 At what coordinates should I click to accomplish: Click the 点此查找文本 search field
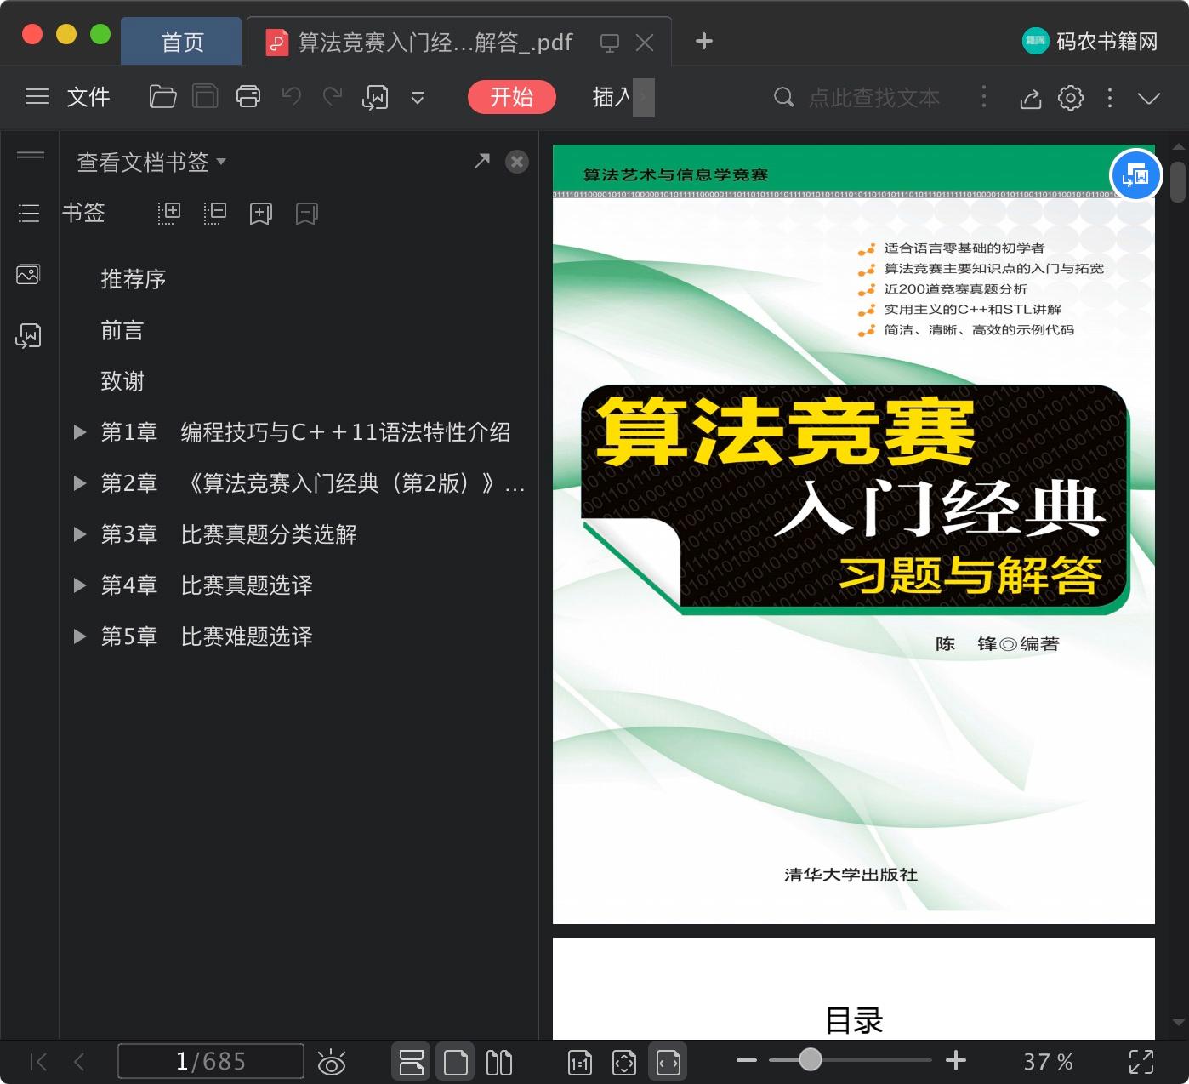[874, 98]
